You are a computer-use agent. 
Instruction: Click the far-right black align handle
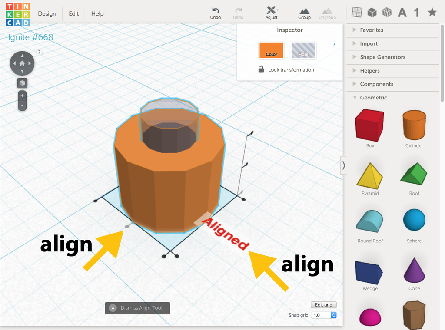tap(244, 200)
